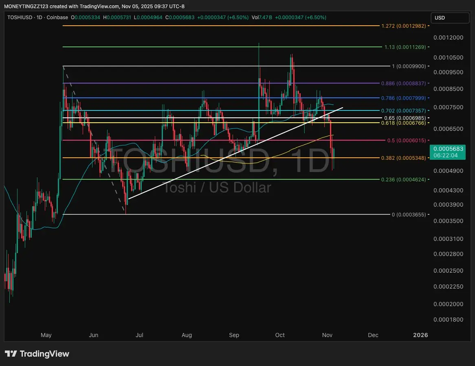The image size is (475, 366).
Task: Click the 0.0006500 price axis tick
Action: tap(449, 129)
